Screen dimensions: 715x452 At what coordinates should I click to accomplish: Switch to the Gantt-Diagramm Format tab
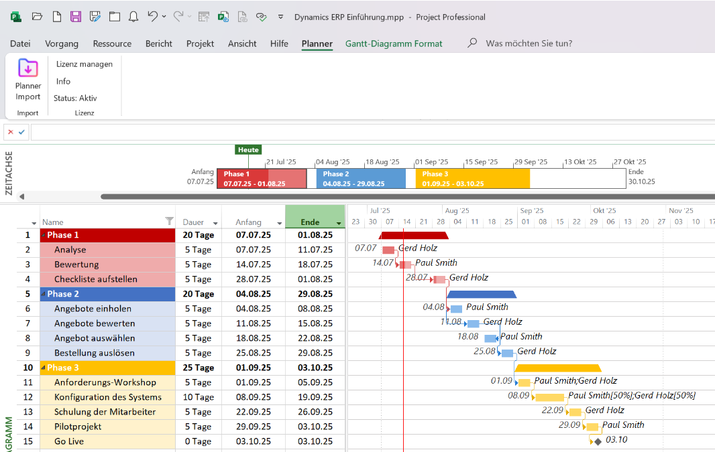pyautogui.click(x=394, y=44)
